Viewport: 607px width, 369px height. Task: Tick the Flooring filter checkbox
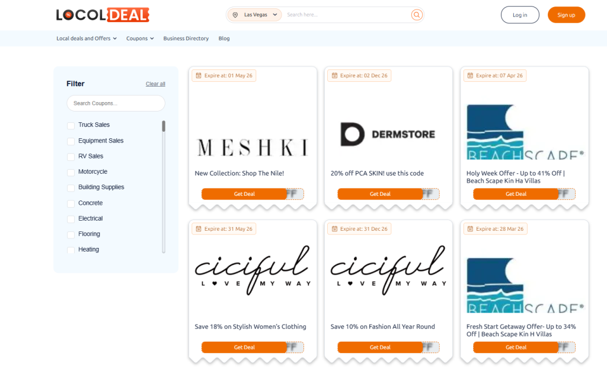pyautogui.click(x=71, y=235)
